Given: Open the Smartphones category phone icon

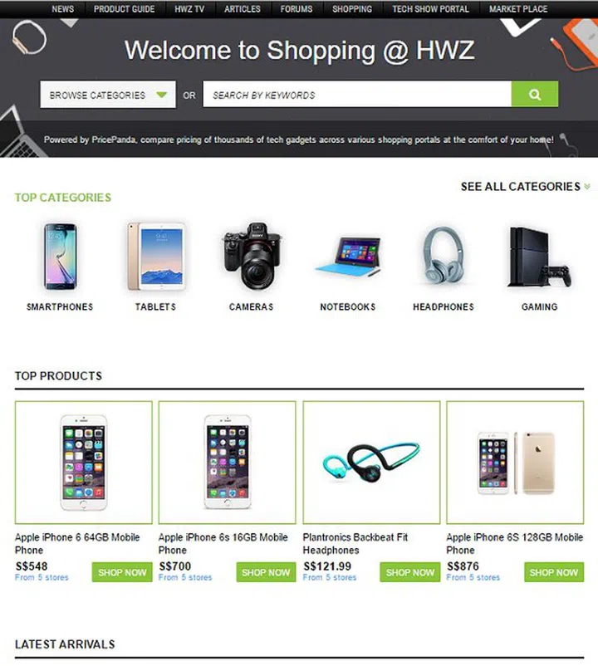Looking at the screenshot, I should (x=61, y=257).
